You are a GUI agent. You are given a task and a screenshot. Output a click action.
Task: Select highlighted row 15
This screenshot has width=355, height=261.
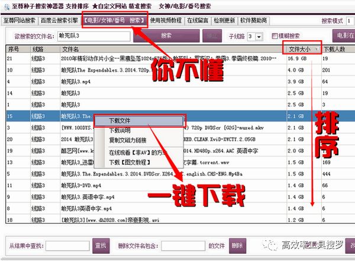(x=180, y=116)
